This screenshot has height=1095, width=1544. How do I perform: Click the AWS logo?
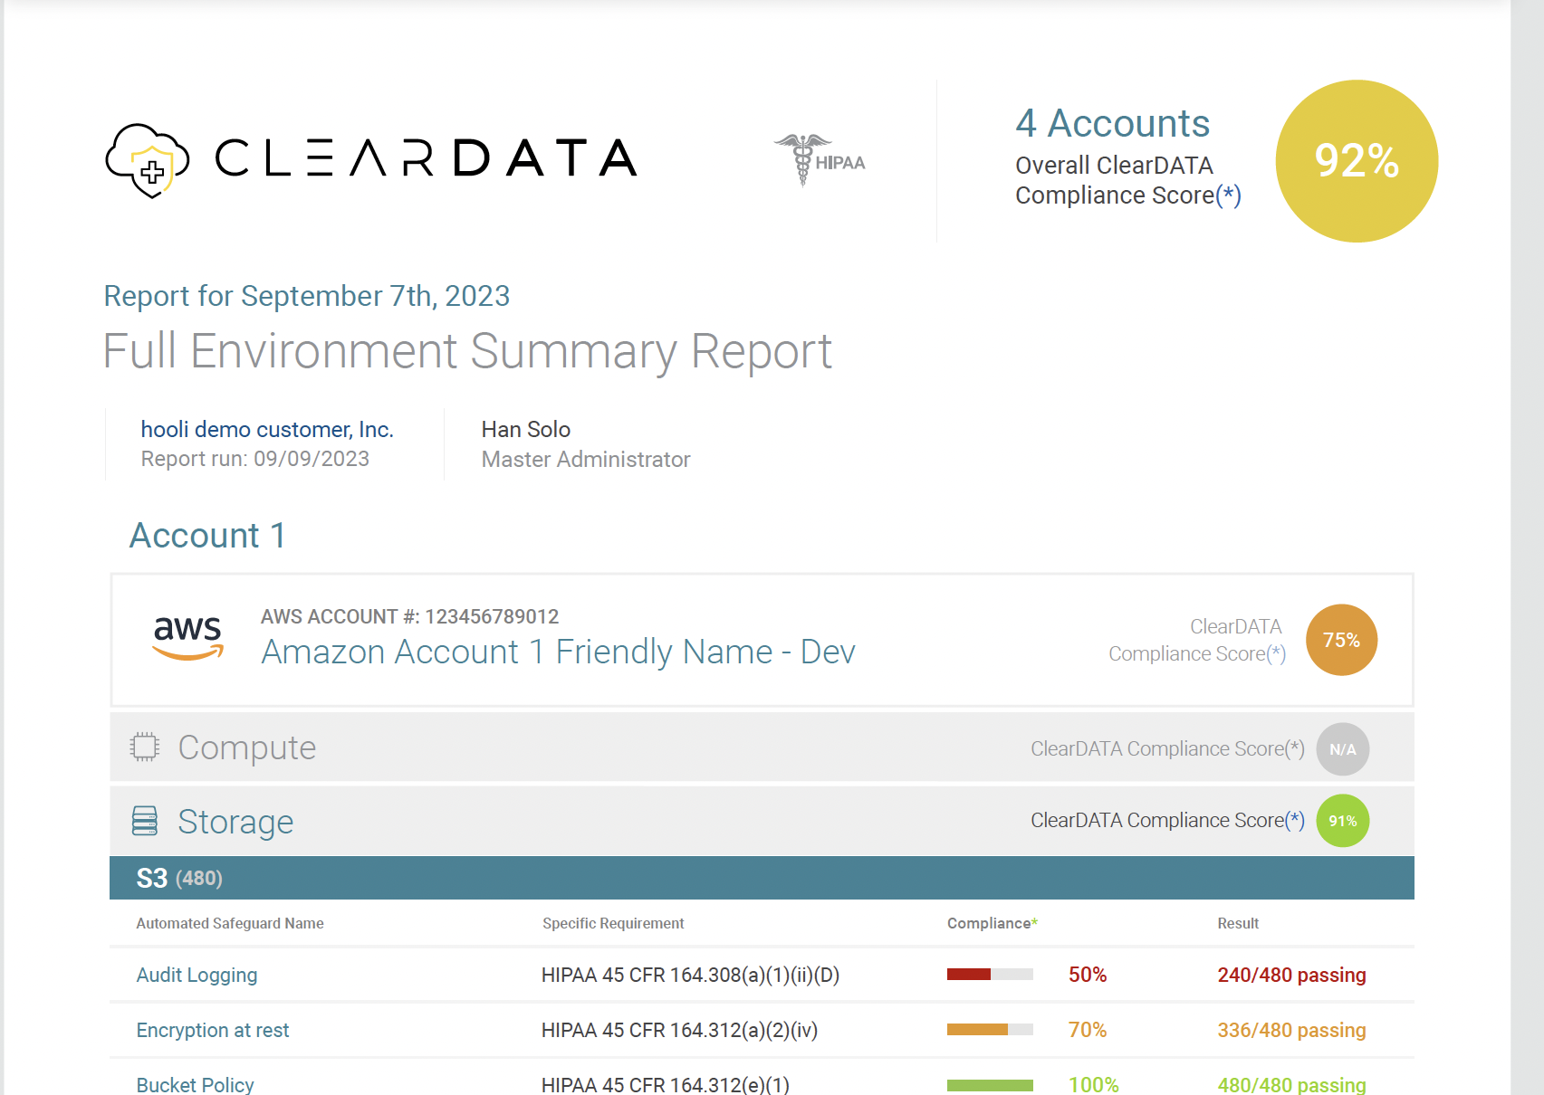coord(187,637)
